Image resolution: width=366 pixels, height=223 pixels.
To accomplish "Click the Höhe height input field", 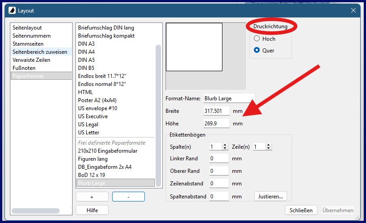I will 216,123.
